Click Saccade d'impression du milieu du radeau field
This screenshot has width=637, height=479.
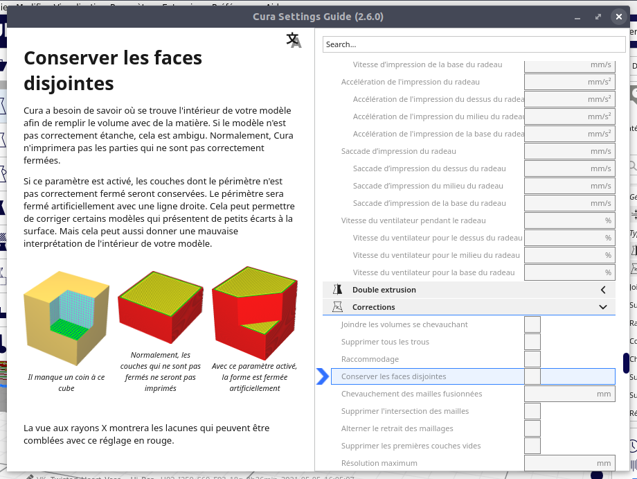[570, 186]
